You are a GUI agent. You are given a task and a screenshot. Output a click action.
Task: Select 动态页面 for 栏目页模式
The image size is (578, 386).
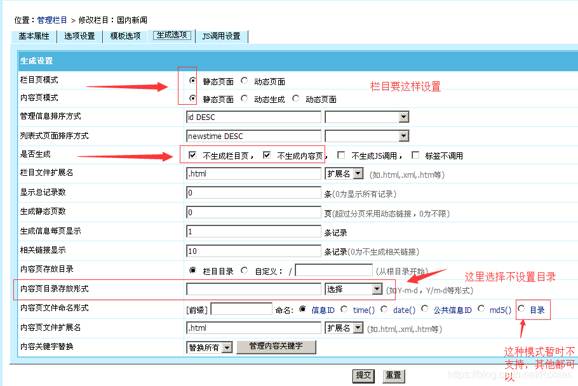(x=244, y=80)
